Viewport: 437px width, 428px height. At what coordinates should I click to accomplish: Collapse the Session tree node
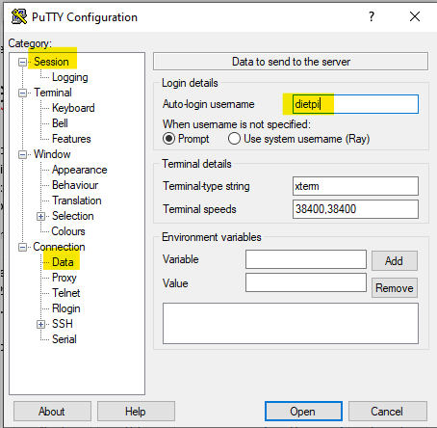pos(22,62)
